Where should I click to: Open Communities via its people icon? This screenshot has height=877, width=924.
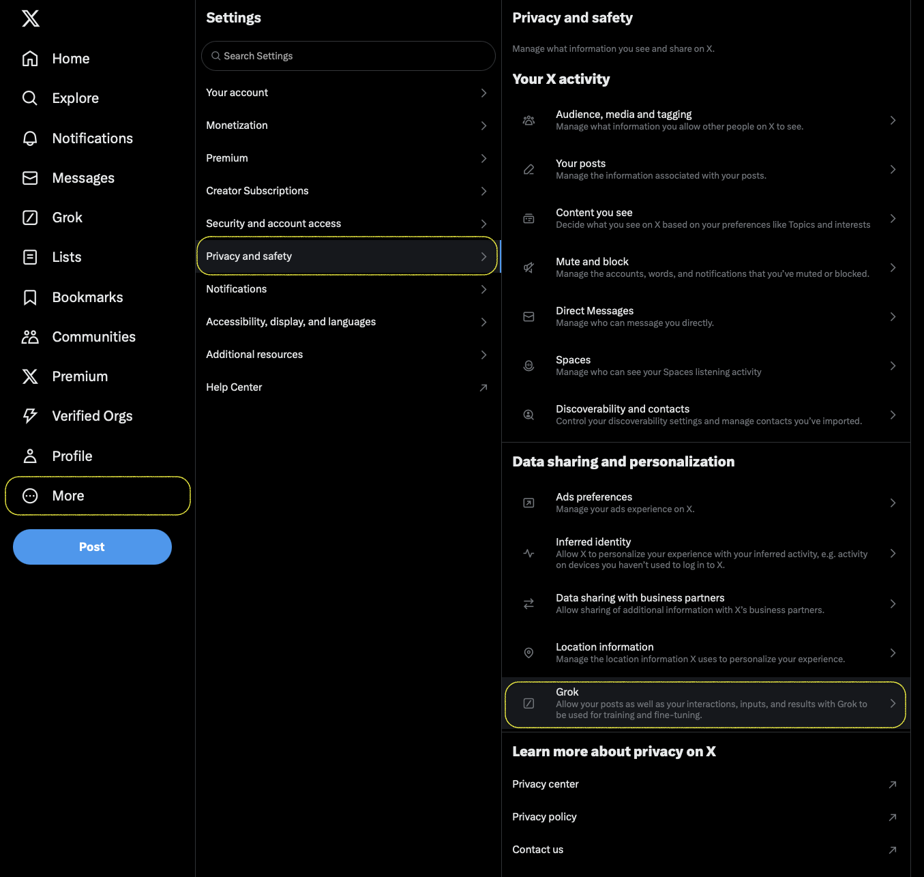pyautogui.click(x=30, y=337)
